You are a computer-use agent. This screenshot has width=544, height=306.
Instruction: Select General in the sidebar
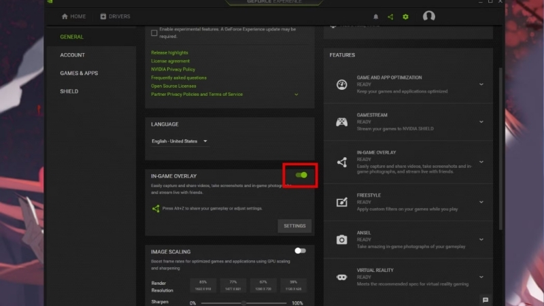click(72, 37)
